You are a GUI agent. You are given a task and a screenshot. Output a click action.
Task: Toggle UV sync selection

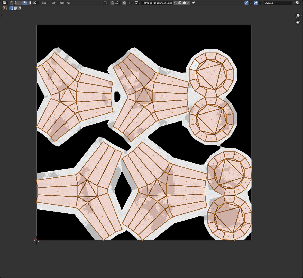pyautogui.click(x=11, y=3)
